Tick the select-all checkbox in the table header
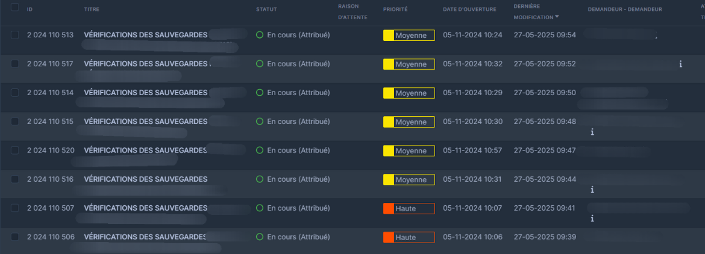The width and height of the screenshot is (705, 254). pyautogui.click(x=14, y=8)
